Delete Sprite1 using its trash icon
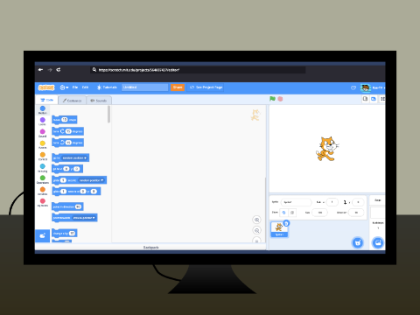 click(x=286, y=223)
